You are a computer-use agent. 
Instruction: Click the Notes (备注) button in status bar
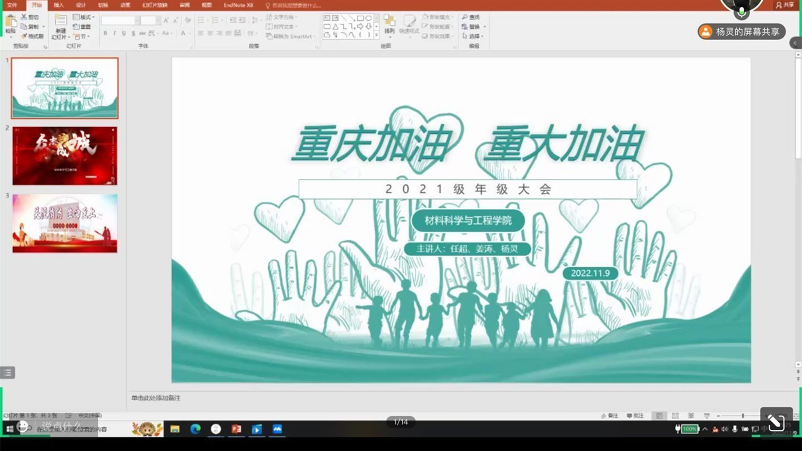pyautogui.click(x=610, y=415)
